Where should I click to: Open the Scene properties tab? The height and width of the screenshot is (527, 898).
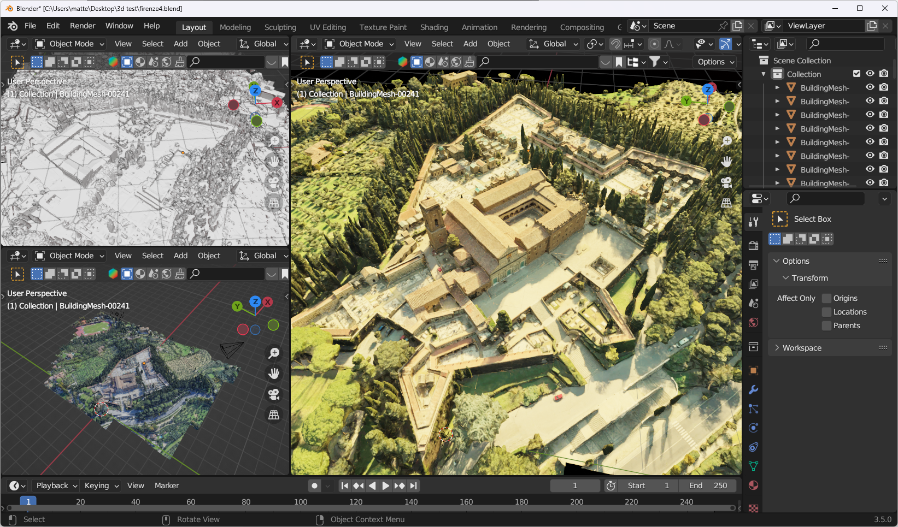(x=753, y=303)
